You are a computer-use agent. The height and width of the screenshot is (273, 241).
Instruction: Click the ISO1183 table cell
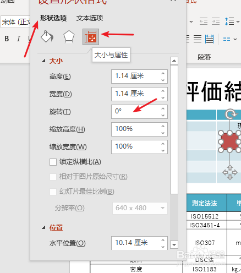[204, 269]
